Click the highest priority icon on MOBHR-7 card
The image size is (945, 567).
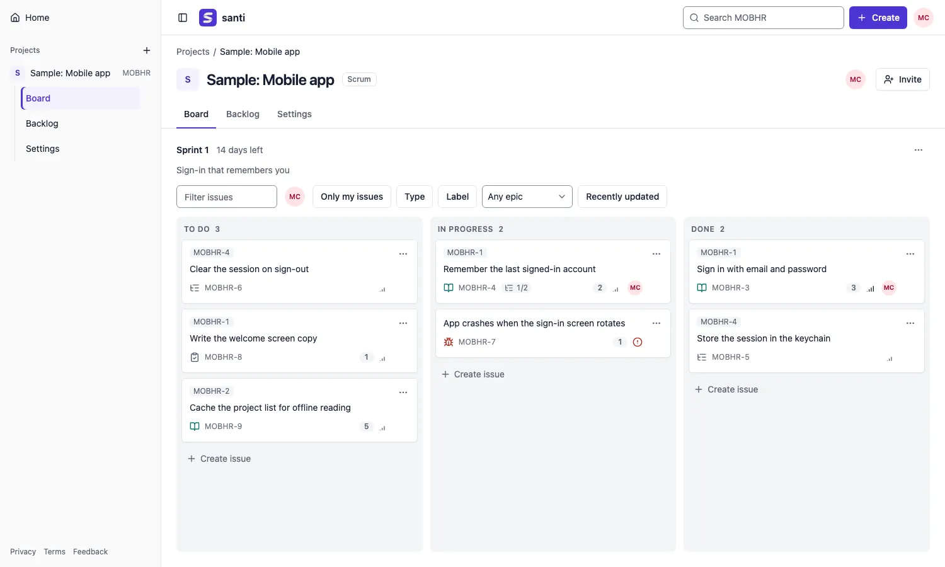tap(638, 342)
